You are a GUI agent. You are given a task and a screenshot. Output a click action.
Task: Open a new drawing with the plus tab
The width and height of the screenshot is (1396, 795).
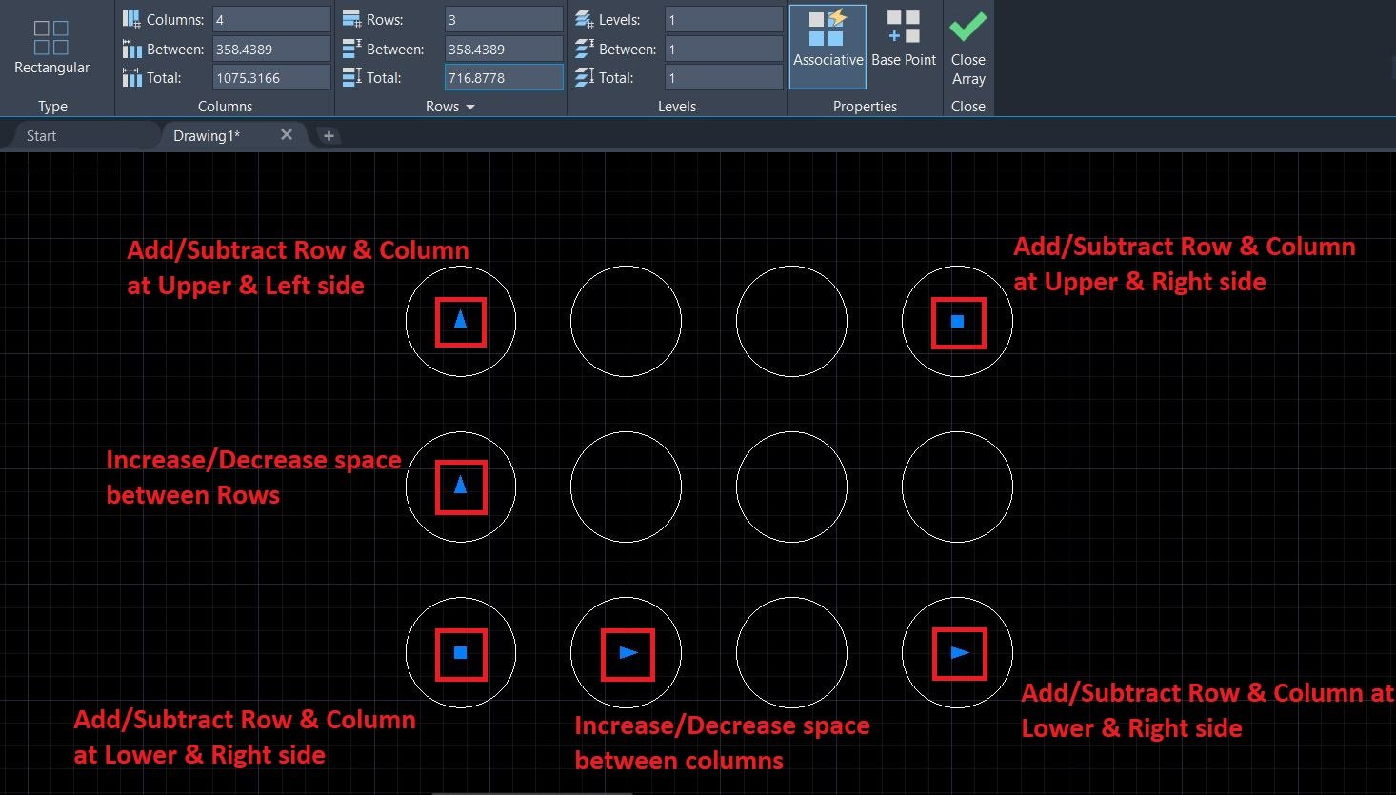point(328,135)
